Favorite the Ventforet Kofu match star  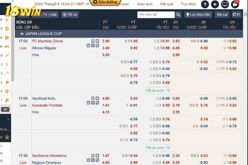click(x=97, y=98)
